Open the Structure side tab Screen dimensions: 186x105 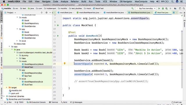tap(1, 79)
